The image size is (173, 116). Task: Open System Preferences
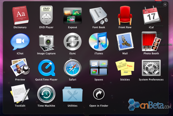pos(151,68)
